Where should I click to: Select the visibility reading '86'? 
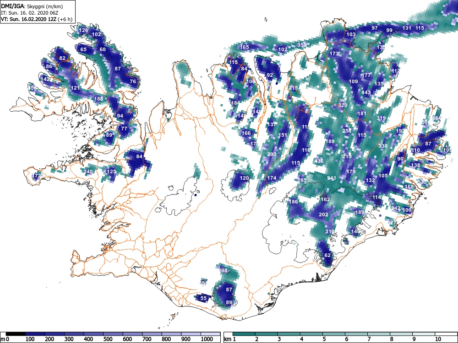coord(49,66)
